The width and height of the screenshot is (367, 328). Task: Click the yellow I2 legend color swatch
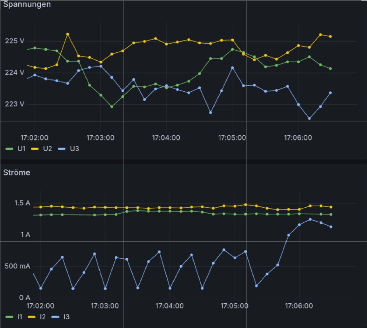pos(32,317)
